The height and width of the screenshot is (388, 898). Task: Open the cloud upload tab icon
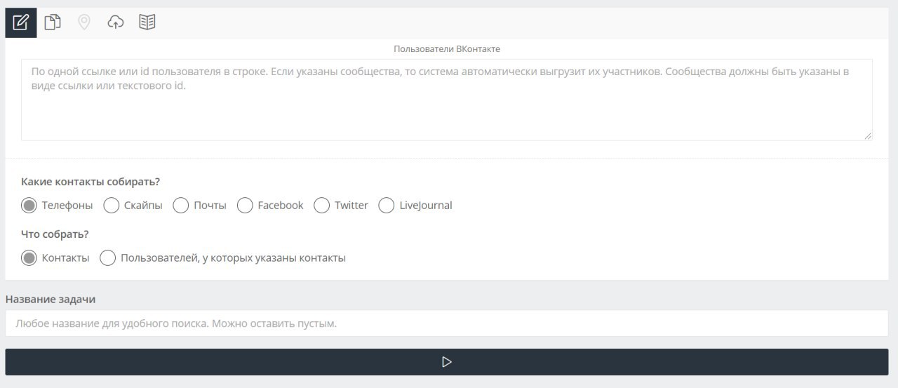[x=116, y=22]
